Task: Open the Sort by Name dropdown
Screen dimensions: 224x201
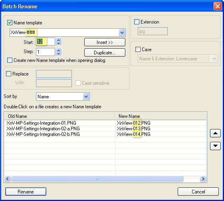Action: click(86, 97)
